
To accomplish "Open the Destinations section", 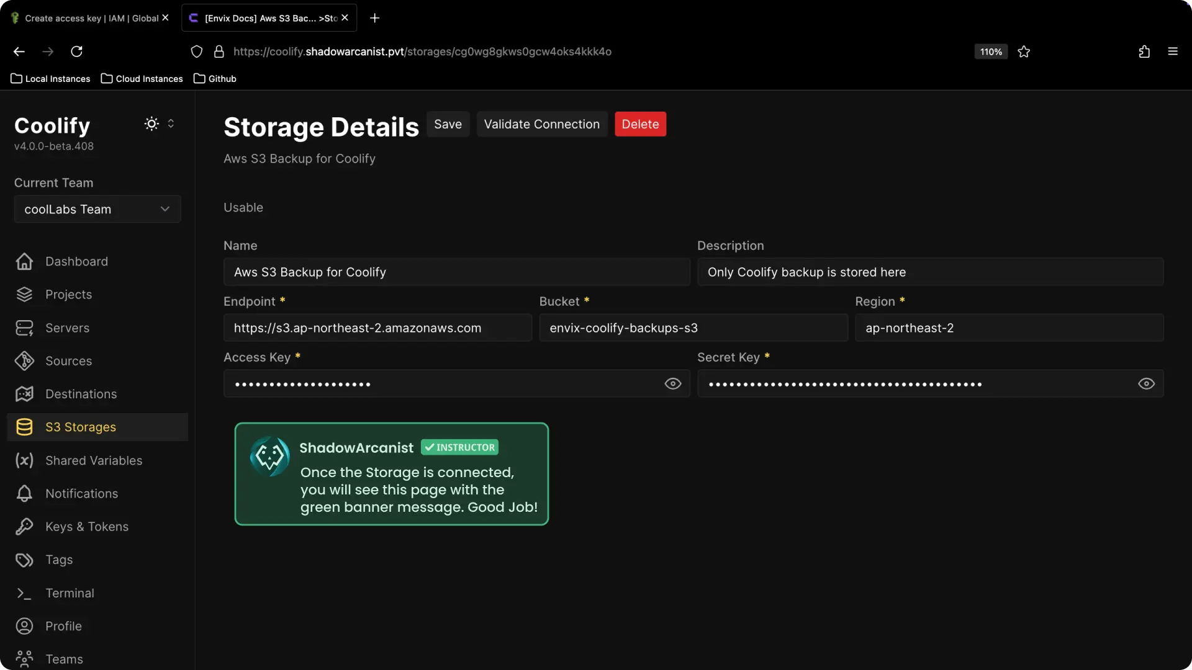I will (80, 394).
